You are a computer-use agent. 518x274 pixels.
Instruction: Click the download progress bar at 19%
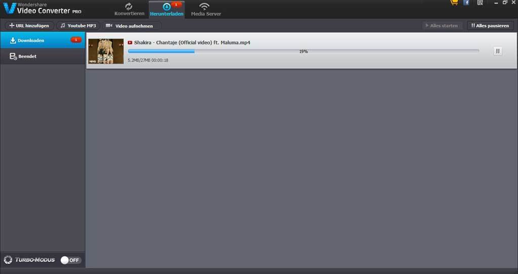pyautogui.click(x=304, y=51)
